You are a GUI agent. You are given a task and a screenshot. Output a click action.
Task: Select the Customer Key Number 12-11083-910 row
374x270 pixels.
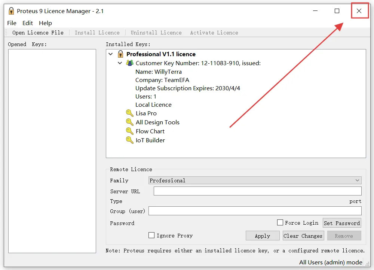click(x=198, y=63)
